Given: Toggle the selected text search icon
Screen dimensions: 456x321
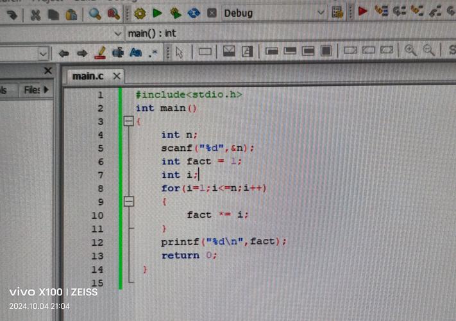Looking at the screenshot, I should (118, 53).
